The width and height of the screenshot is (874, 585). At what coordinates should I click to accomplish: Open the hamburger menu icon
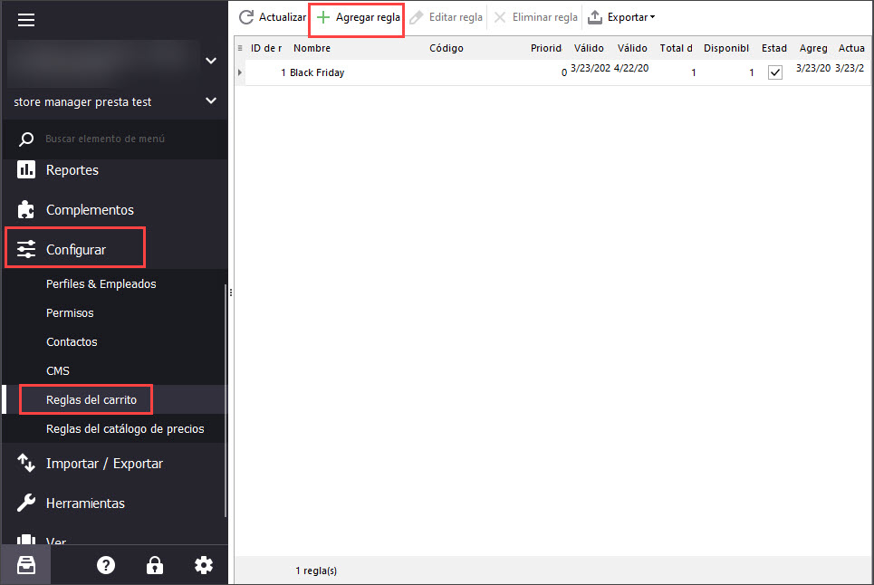coord(26,20)
